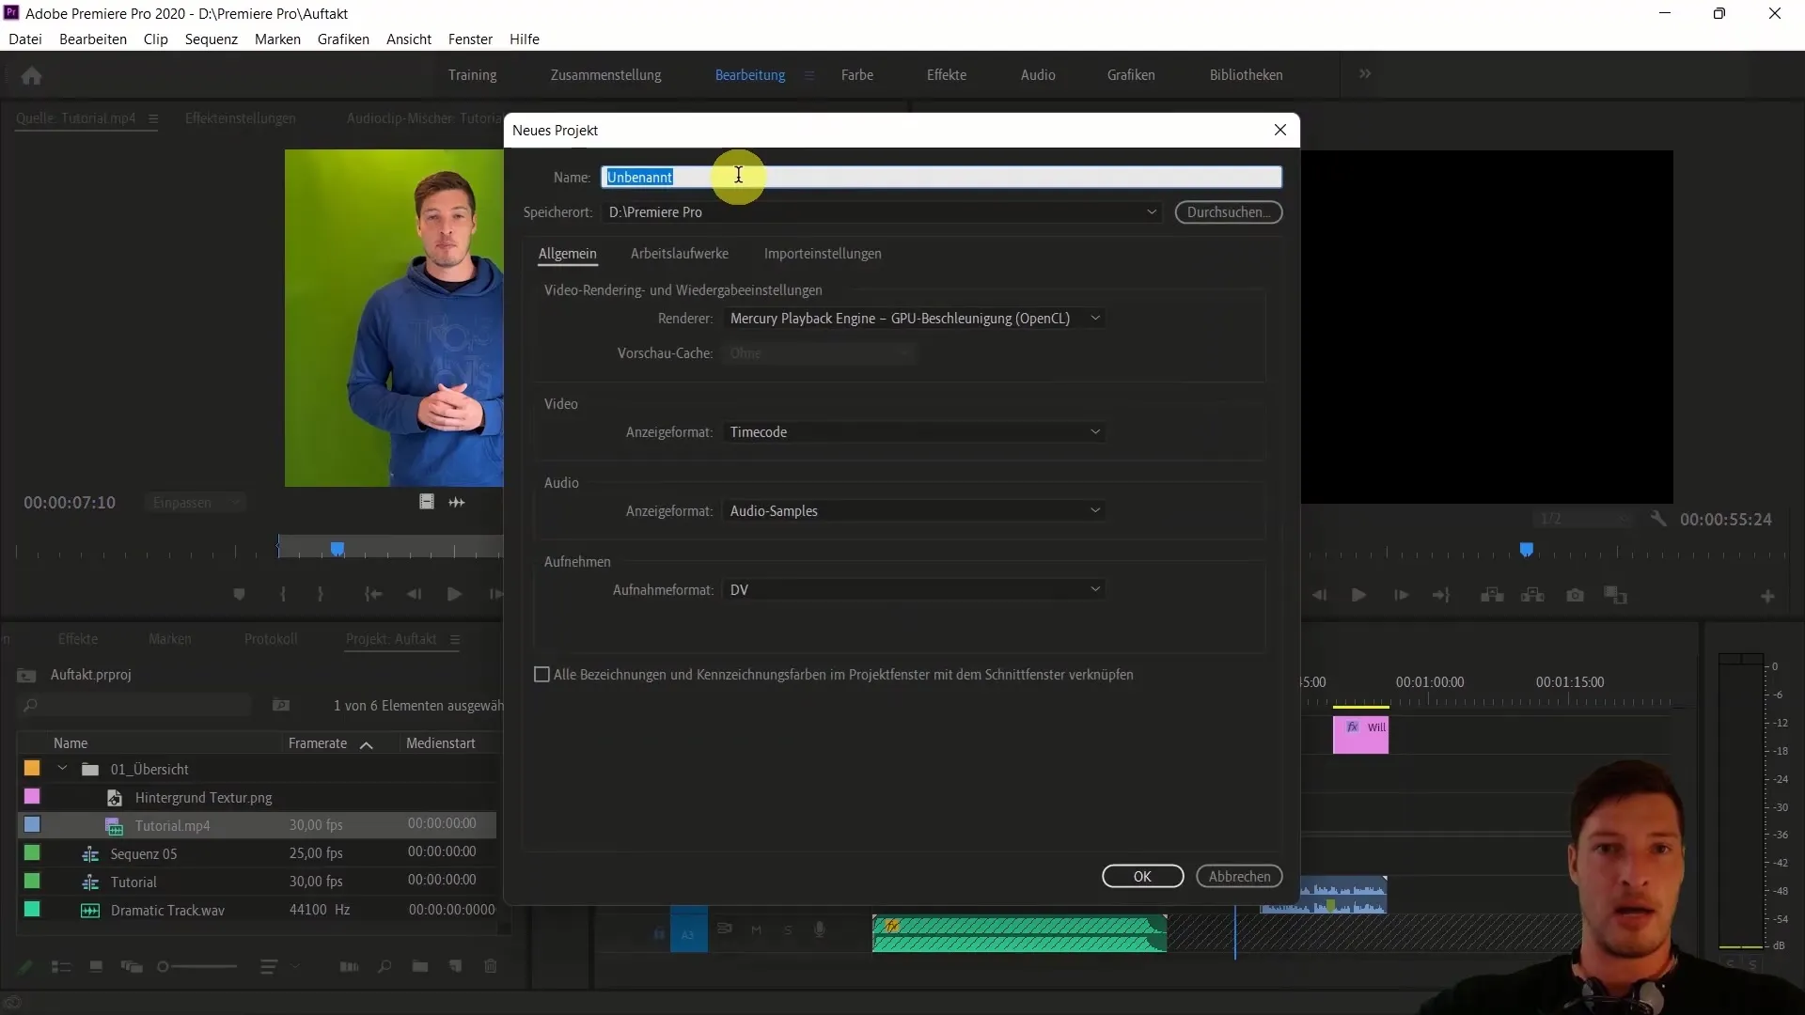Step back one frame in the source monitor
Image resolution: width=1805 pixels, height=1015 pixels.
tap(414, 594)
